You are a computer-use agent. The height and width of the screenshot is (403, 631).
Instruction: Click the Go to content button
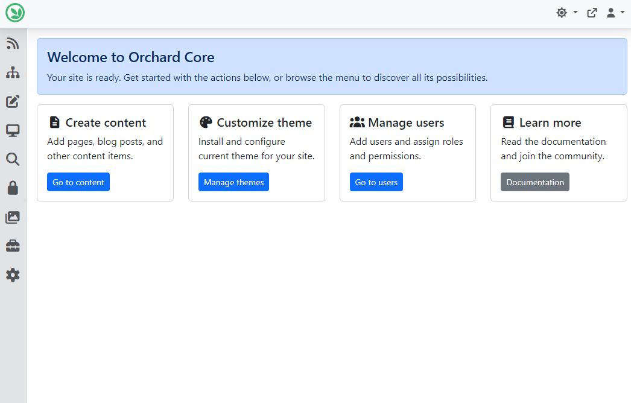pos(78,182)
